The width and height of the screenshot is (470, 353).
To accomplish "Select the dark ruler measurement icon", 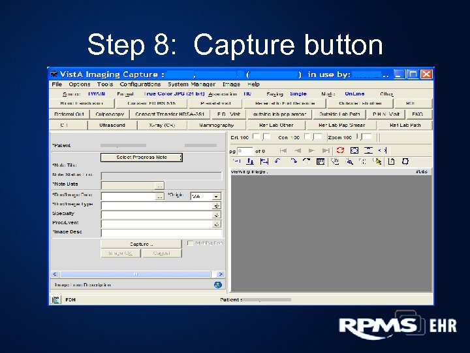I will [321, 162].
